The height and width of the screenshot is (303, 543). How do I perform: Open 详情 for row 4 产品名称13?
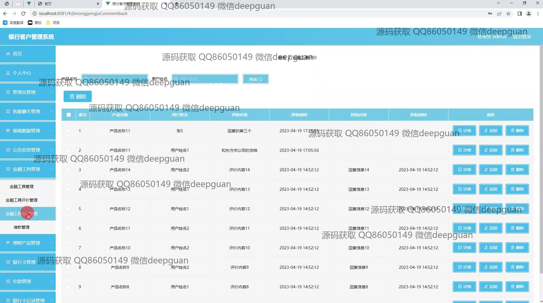[464, 189]
